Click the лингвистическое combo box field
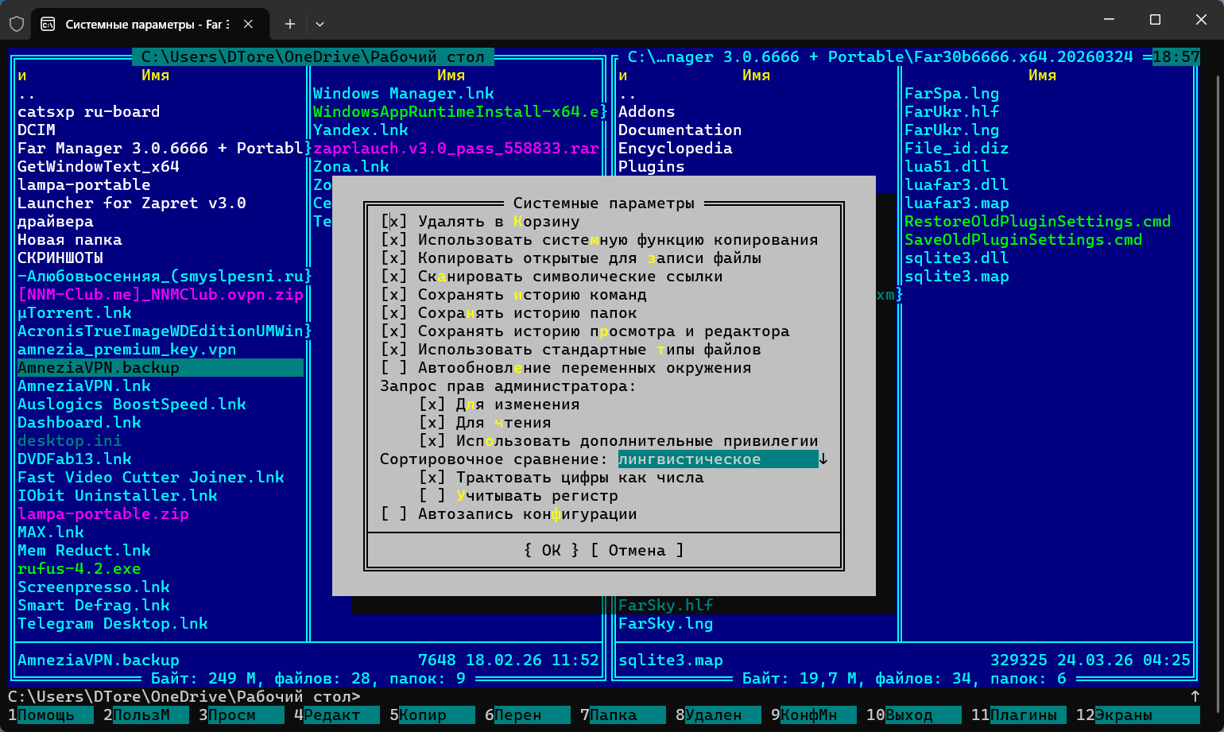The image size is (1224, 732). tap(717, 459)
